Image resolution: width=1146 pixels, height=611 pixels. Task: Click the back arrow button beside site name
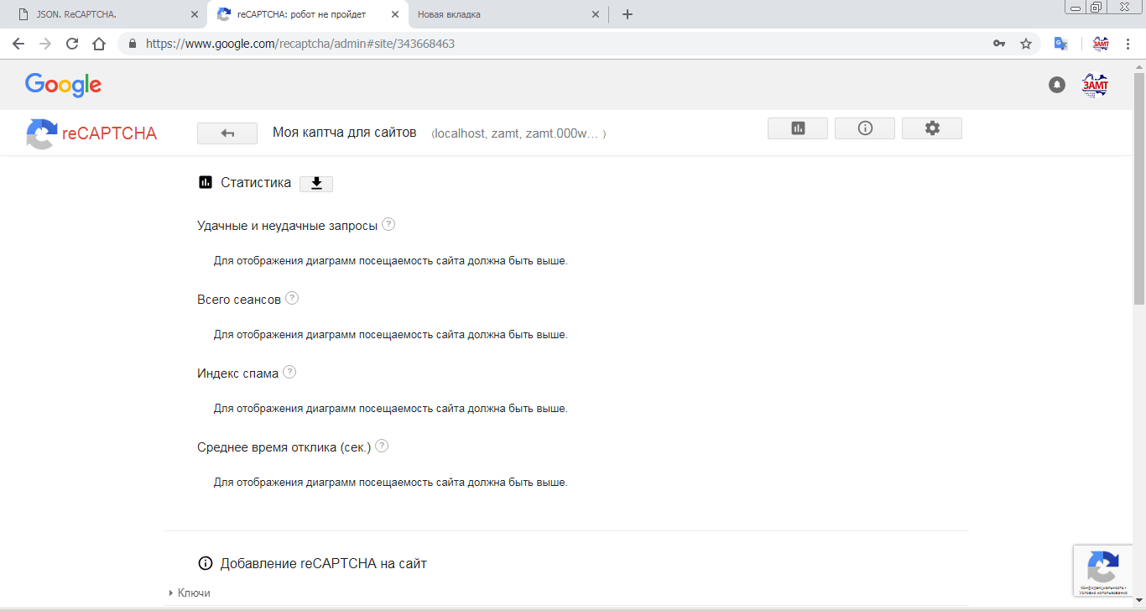pyautogui.click(x=227, y=133)
